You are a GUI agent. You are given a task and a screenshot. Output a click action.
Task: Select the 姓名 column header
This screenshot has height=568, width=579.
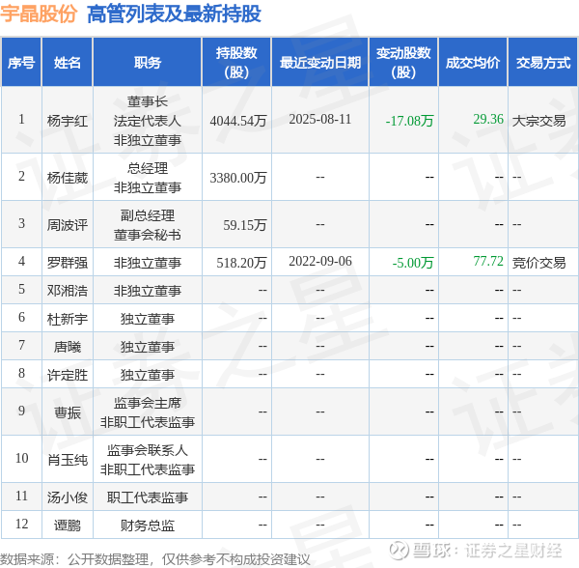pyautogui.click(x=68, y=63)
